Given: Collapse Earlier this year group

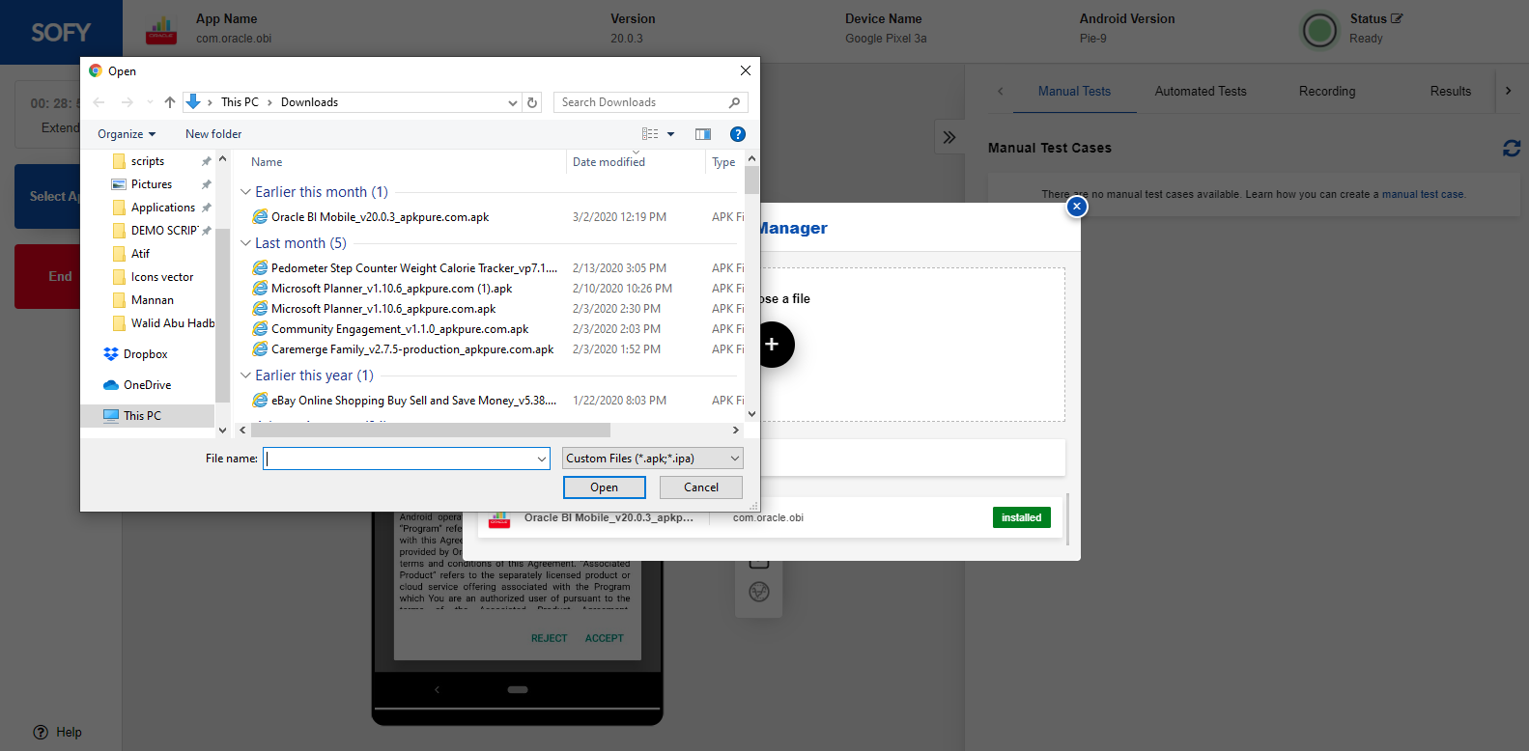Looking at the screenshot, I should [x=245, y=375].
